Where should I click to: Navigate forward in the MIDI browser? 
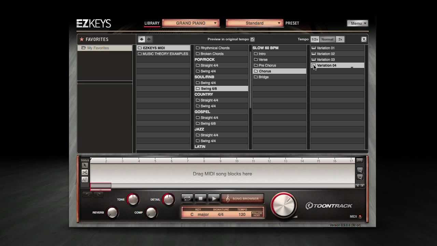pyautogui.click(x=149, y=39)
